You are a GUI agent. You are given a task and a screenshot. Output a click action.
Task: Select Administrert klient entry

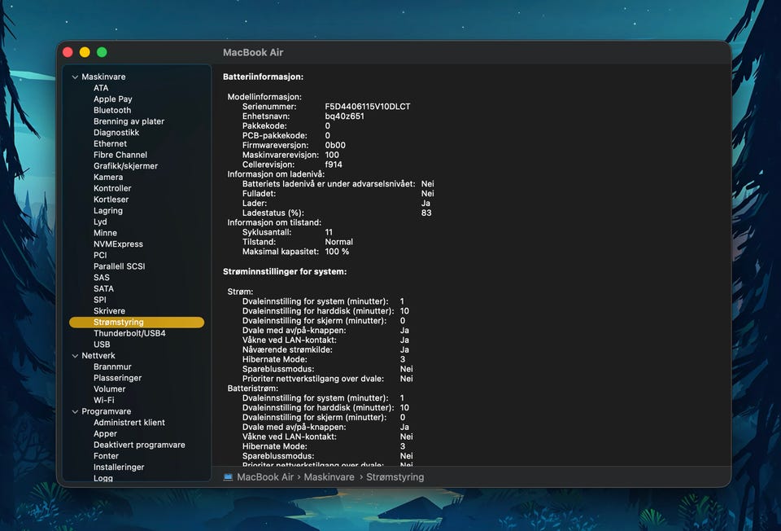(129, 423)
